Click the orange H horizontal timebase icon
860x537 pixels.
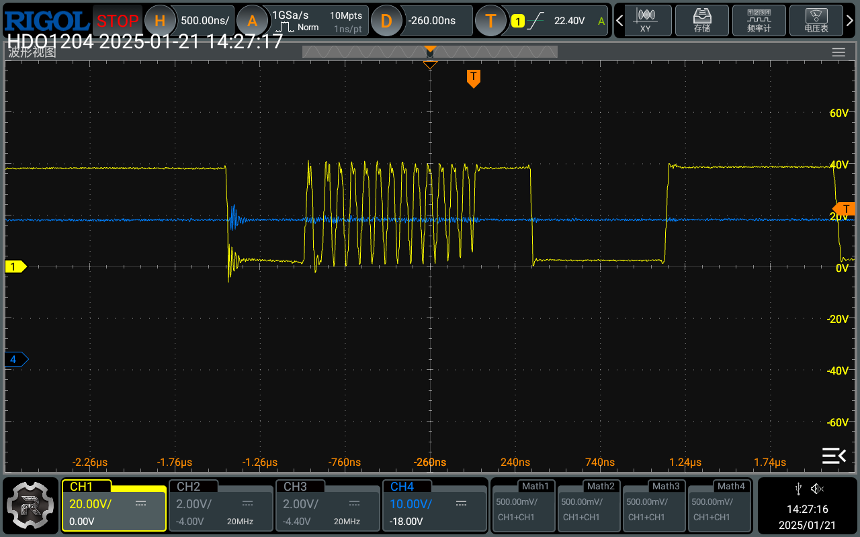pos(160,21)
